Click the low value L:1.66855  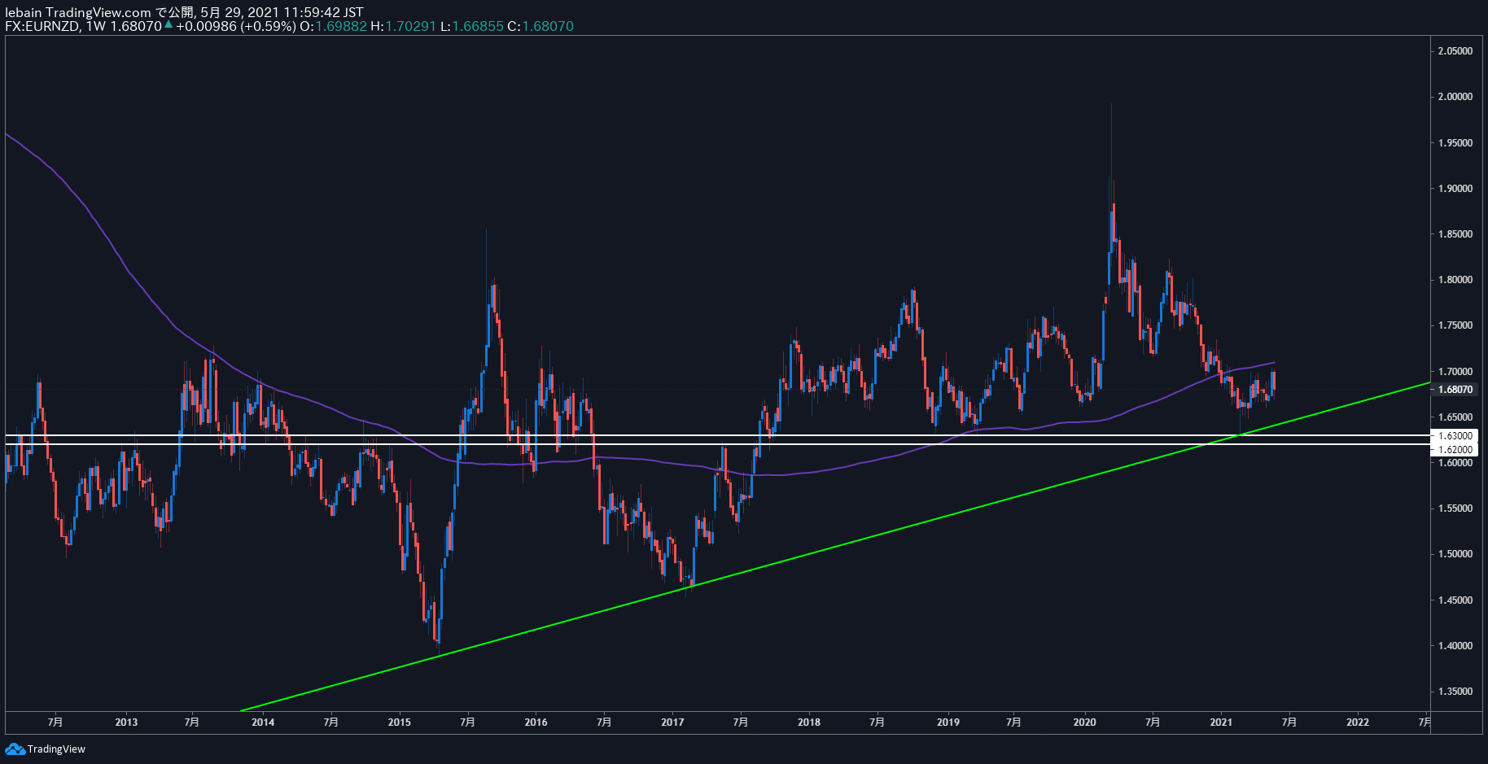472,26
